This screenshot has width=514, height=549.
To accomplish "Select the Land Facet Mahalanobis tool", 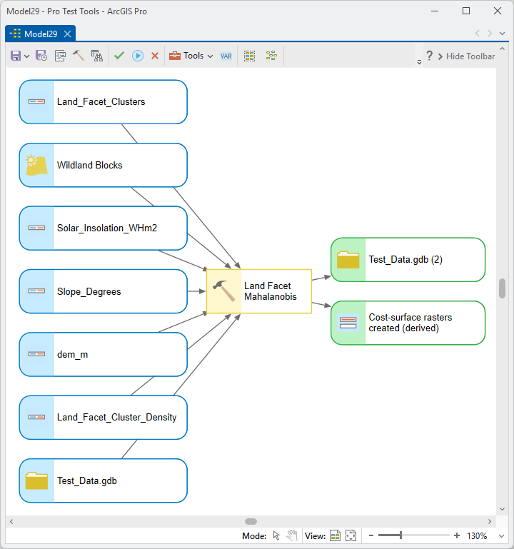I will coord(258,291).
